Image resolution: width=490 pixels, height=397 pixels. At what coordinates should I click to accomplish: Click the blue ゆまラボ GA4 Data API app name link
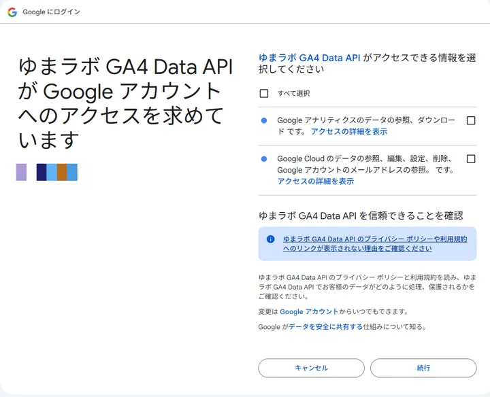pyautogui.click(x=310, y=58)
